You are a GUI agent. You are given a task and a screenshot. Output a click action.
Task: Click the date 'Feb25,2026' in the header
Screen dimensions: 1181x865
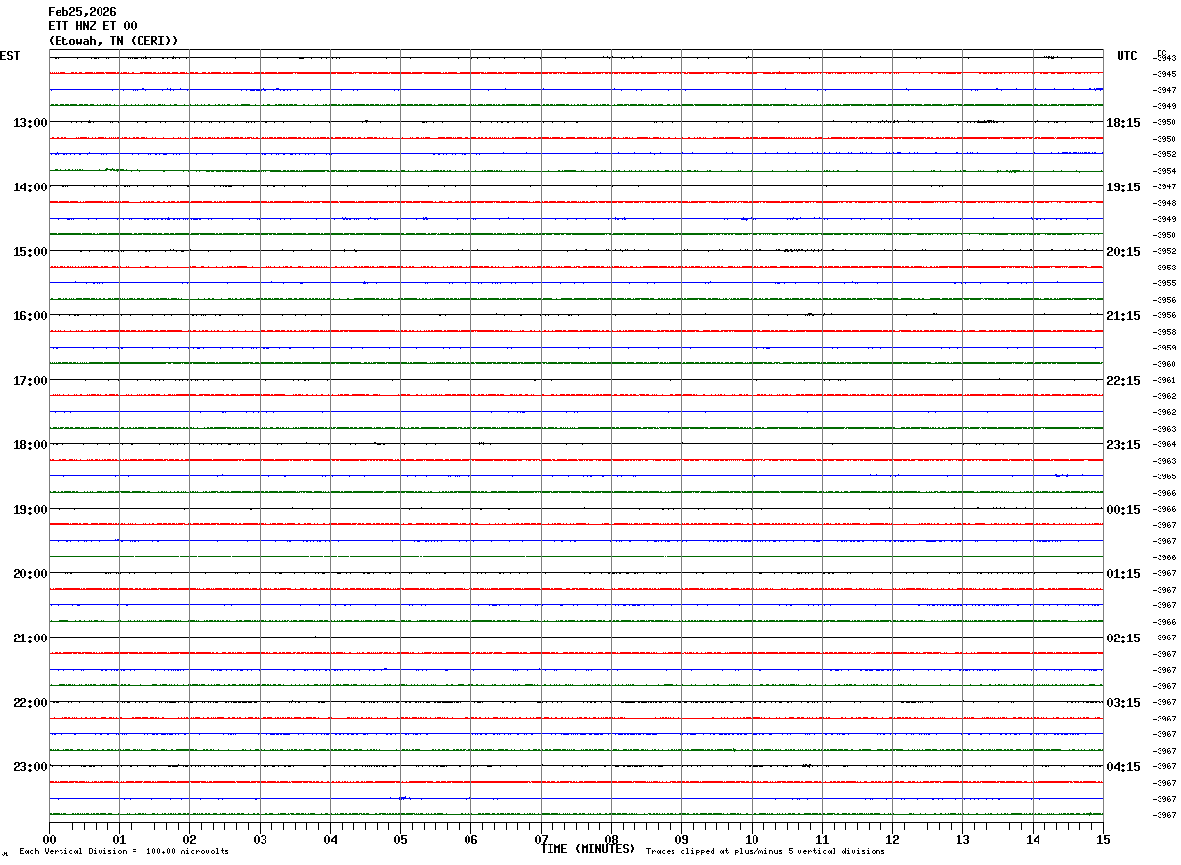pyautogui.click(x=82, y=12)
